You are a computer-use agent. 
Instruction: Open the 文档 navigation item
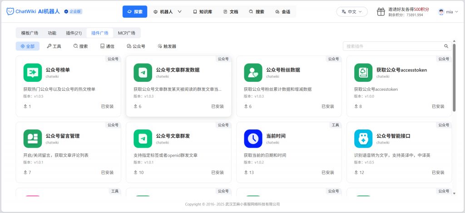pos(231,11)
